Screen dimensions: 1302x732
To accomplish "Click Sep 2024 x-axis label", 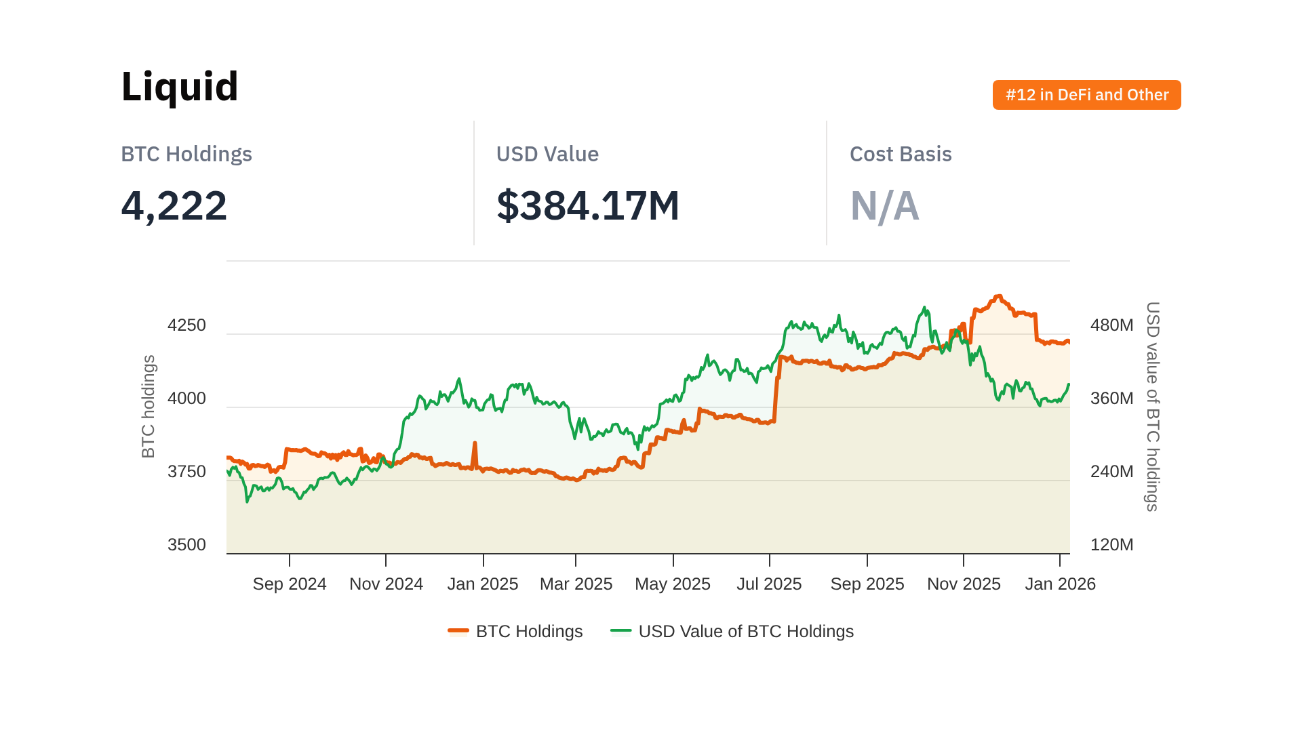I will pos(290,584).
